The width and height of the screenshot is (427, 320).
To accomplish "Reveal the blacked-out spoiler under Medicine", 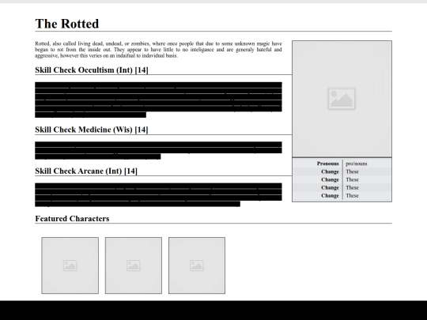I will (158, 150).
